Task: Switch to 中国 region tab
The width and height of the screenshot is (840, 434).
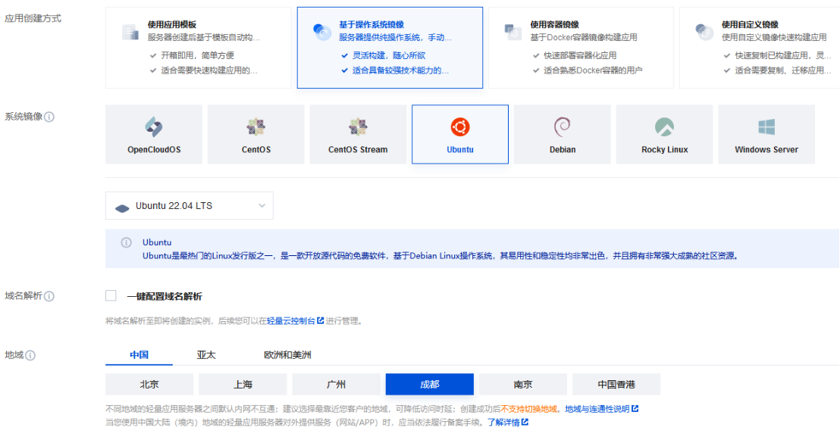Action: pos(139,354)
